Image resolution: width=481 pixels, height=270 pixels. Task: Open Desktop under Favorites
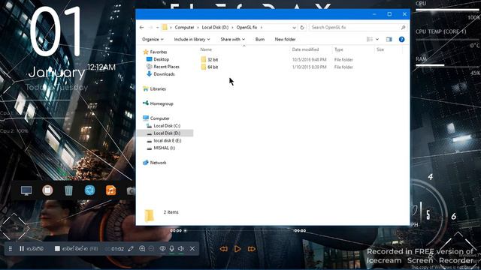click(161, 59)
